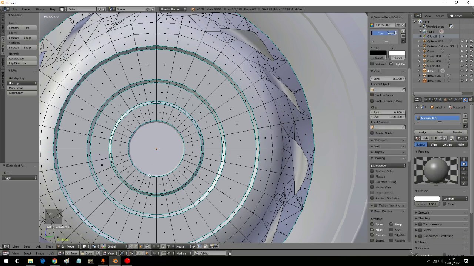The image size is (474, 266).
Task: Open the Mesh menu in 3D view header
Action: pos(49,246)
